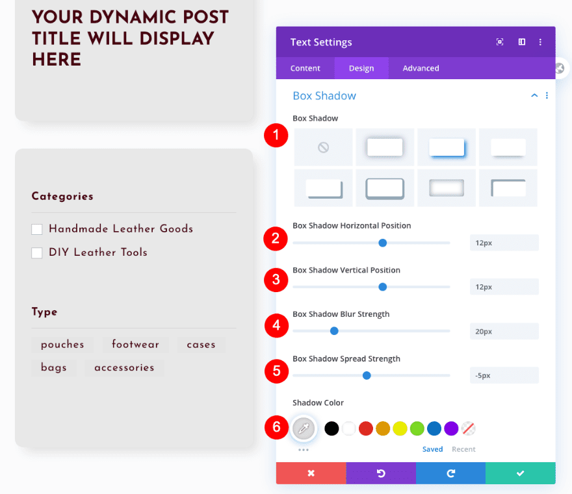The height and width of the screenshot is (494, 572).
Task: View Recent shadow colors
Action: (463, 449)
